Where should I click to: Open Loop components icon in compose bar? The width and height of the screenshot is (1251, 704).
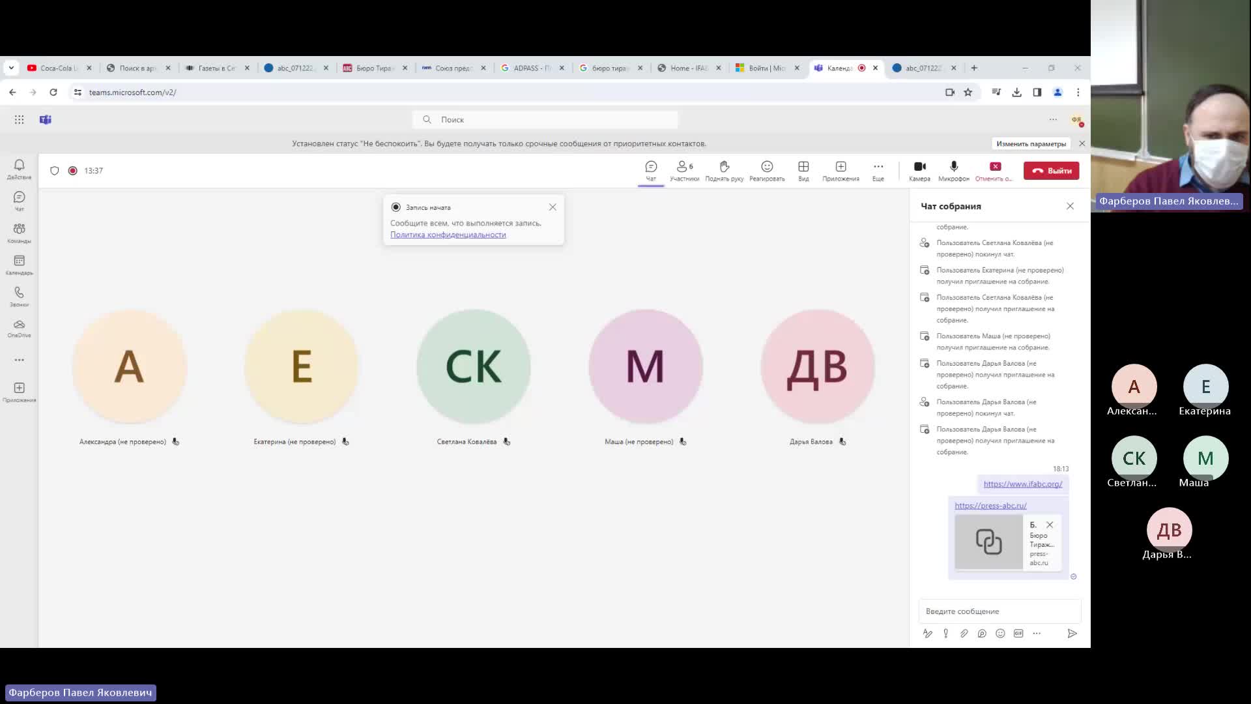982,634
